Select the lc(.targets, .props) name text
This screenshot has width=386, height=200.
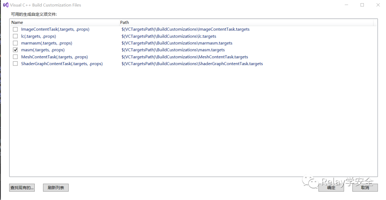tap(38, 36)
